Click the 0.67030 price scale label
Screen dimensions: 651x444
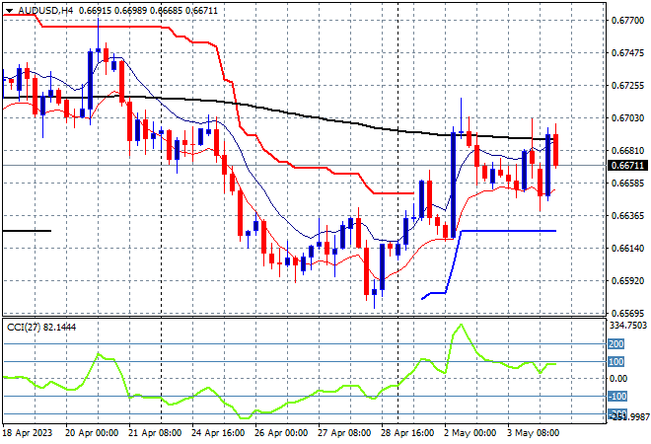(627, 118)
